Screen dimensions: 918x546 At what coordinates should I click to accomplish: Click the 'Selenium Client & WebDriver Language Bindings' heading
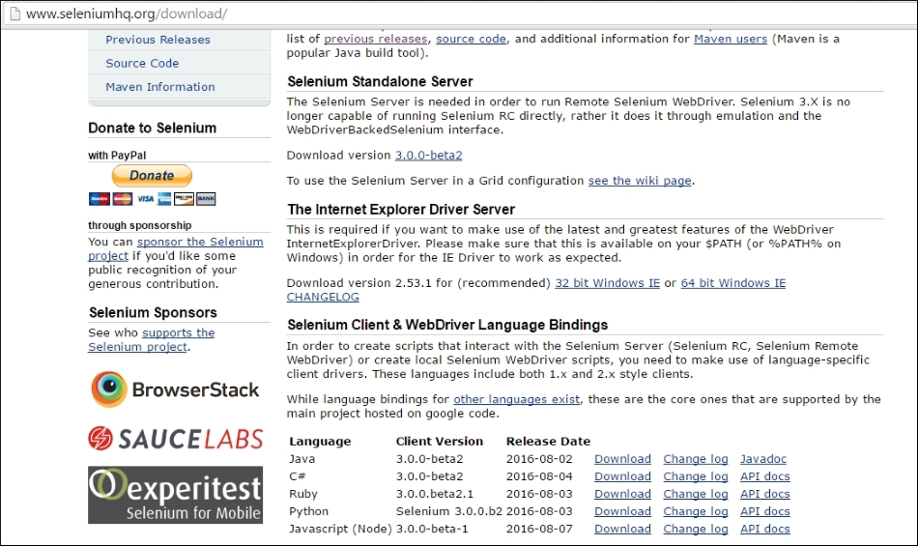tap(447, 325)
